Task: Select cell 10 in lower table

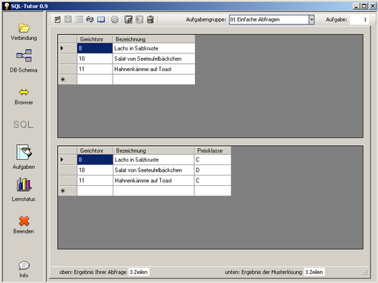Action: tap(95, 170)
